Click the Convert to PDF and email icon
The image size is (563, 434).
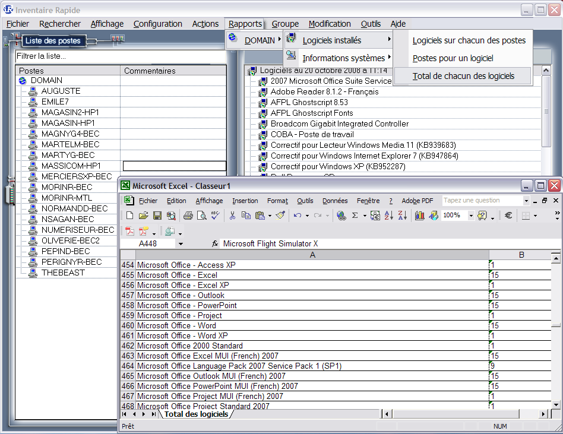click(x=144, y=231)
